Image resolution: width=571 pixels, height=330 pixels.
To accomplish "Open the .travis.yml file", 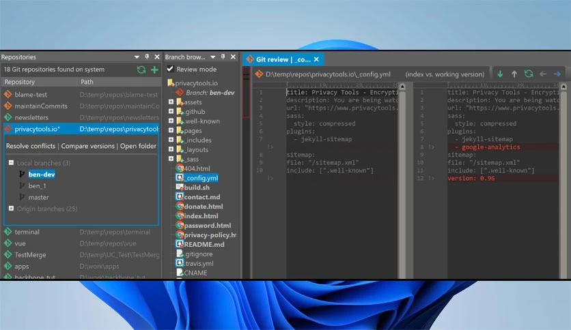I will click(195, 263).
